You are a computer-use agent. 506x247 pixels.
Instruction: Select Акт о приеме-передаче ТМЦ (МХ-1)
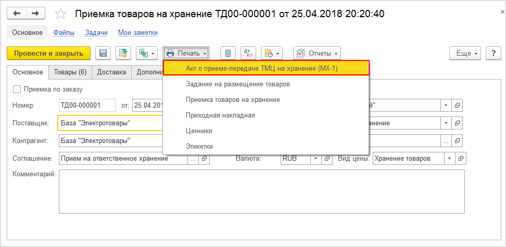265,68
